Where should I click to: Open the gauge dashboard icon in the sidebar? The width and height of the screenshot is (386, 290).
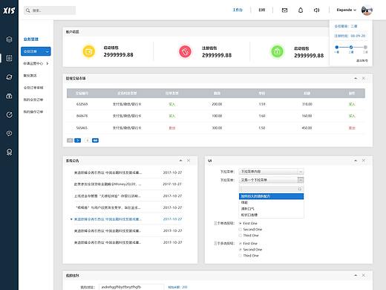coord(9,96)
